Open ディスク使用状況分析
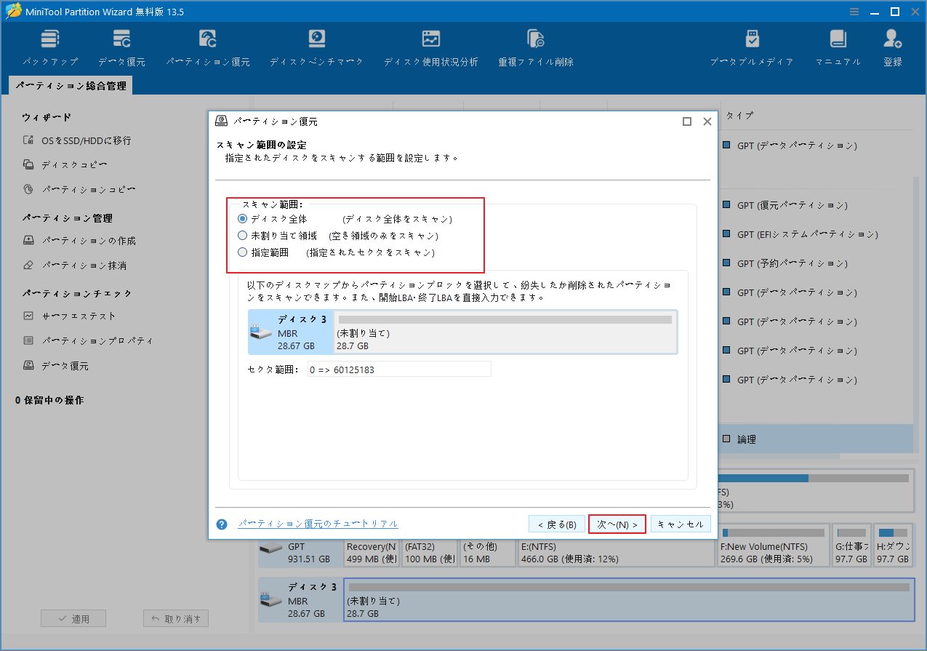This screenshot has height=651, width=927. point(431,45)
